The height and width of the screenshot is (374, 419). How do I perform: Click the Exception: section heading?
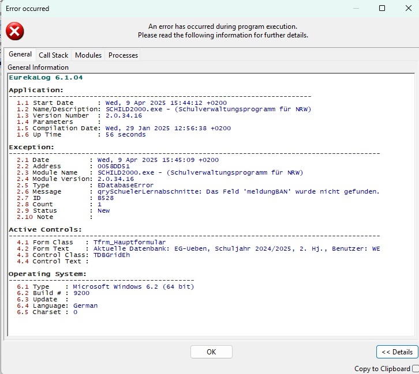32,147
